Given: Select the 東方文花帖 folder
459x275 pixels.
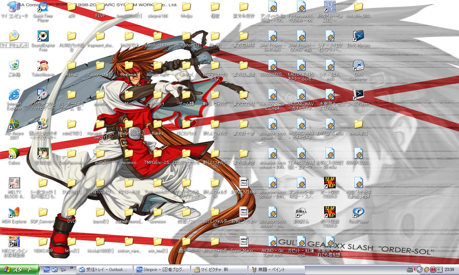Looking at the screenshot, I should click(244, 98).
